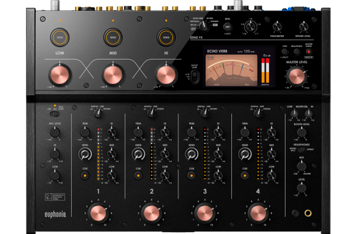Toggle channel 3 CUE button
Screen dimensions: 356x234
[x=192, y=175]
